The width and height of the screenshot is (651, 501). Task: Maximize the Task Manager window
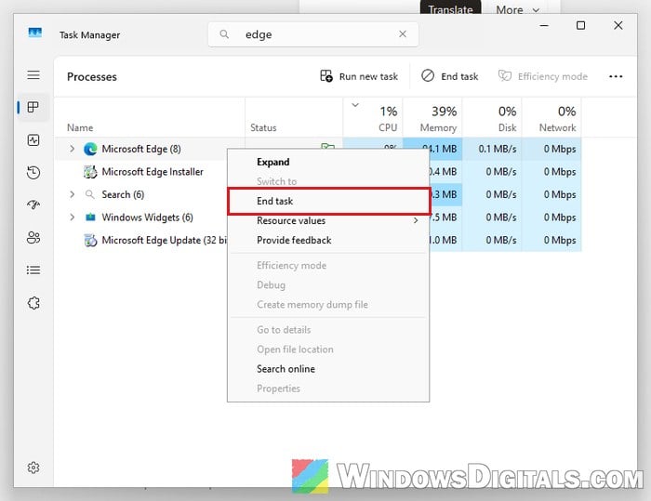(581, 25)
